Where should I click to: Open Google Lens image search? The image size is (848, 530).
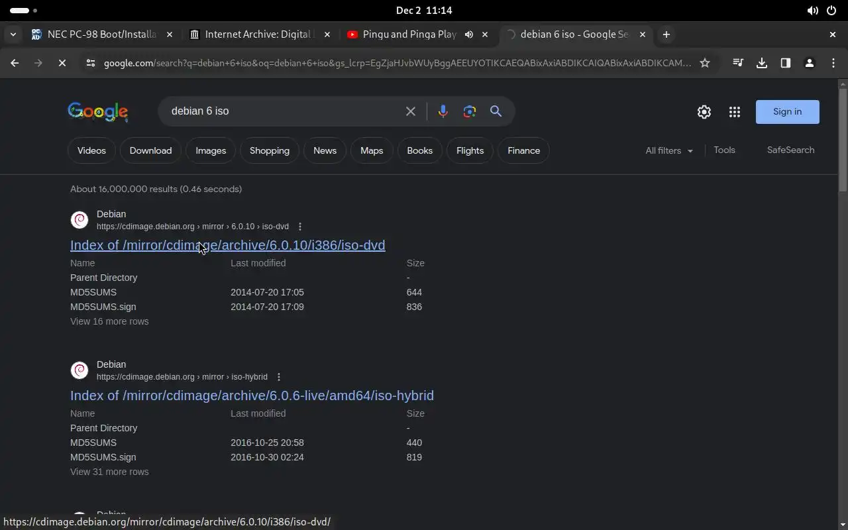(470, 111)
